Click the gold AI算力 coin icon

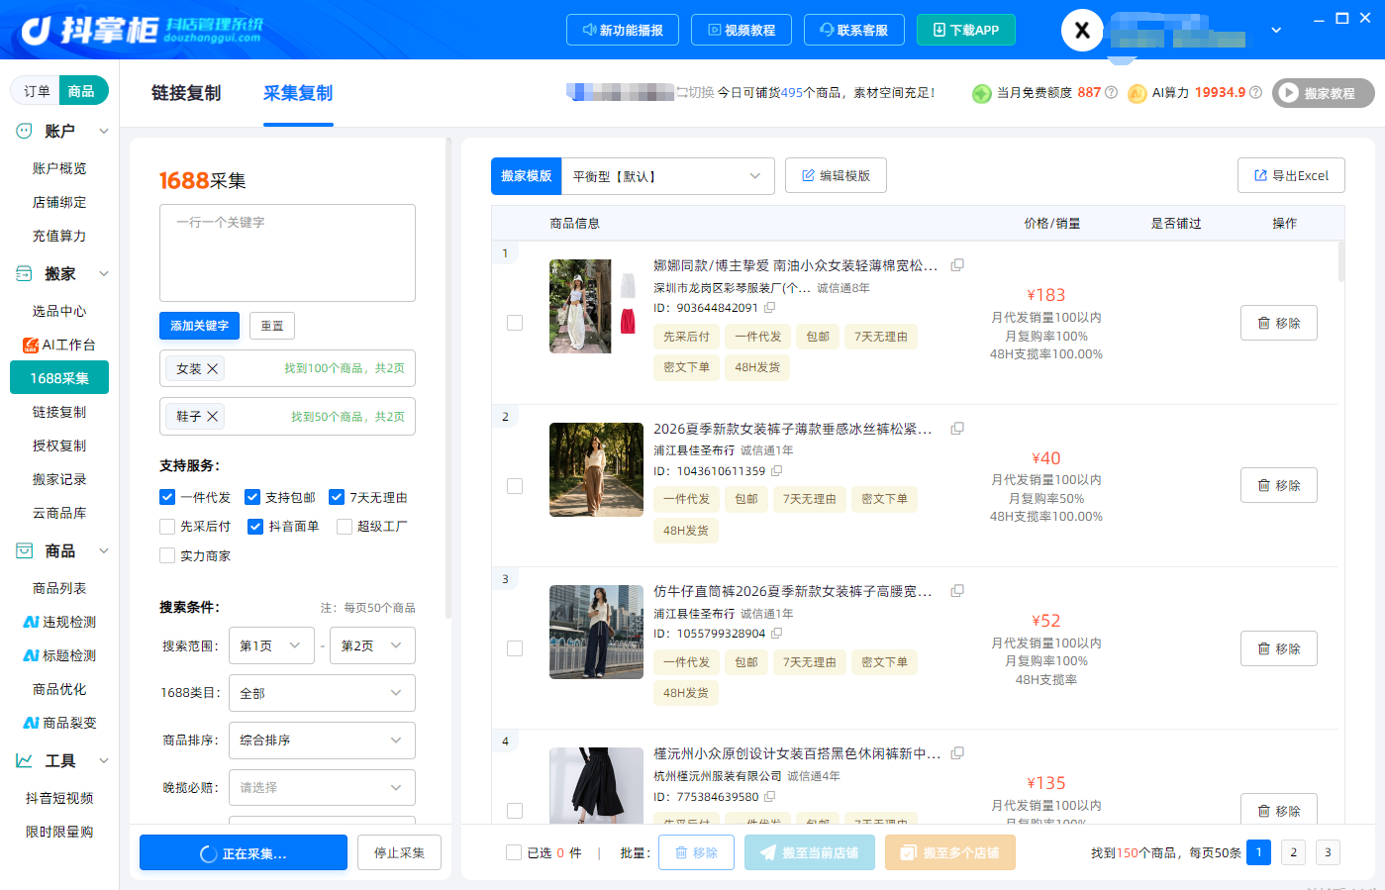[1137, 93]
